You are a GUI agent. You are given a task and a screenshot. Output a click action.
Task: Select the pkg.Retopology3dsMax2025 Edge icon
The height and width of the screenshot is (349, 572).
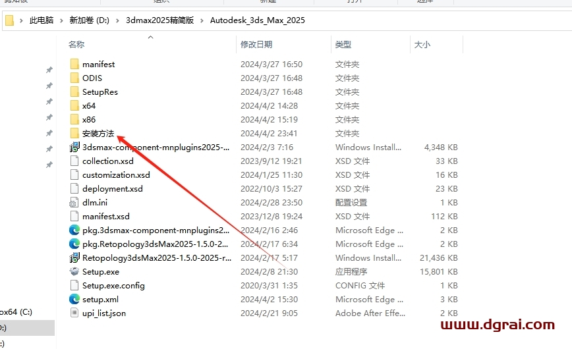click(74, 244)
